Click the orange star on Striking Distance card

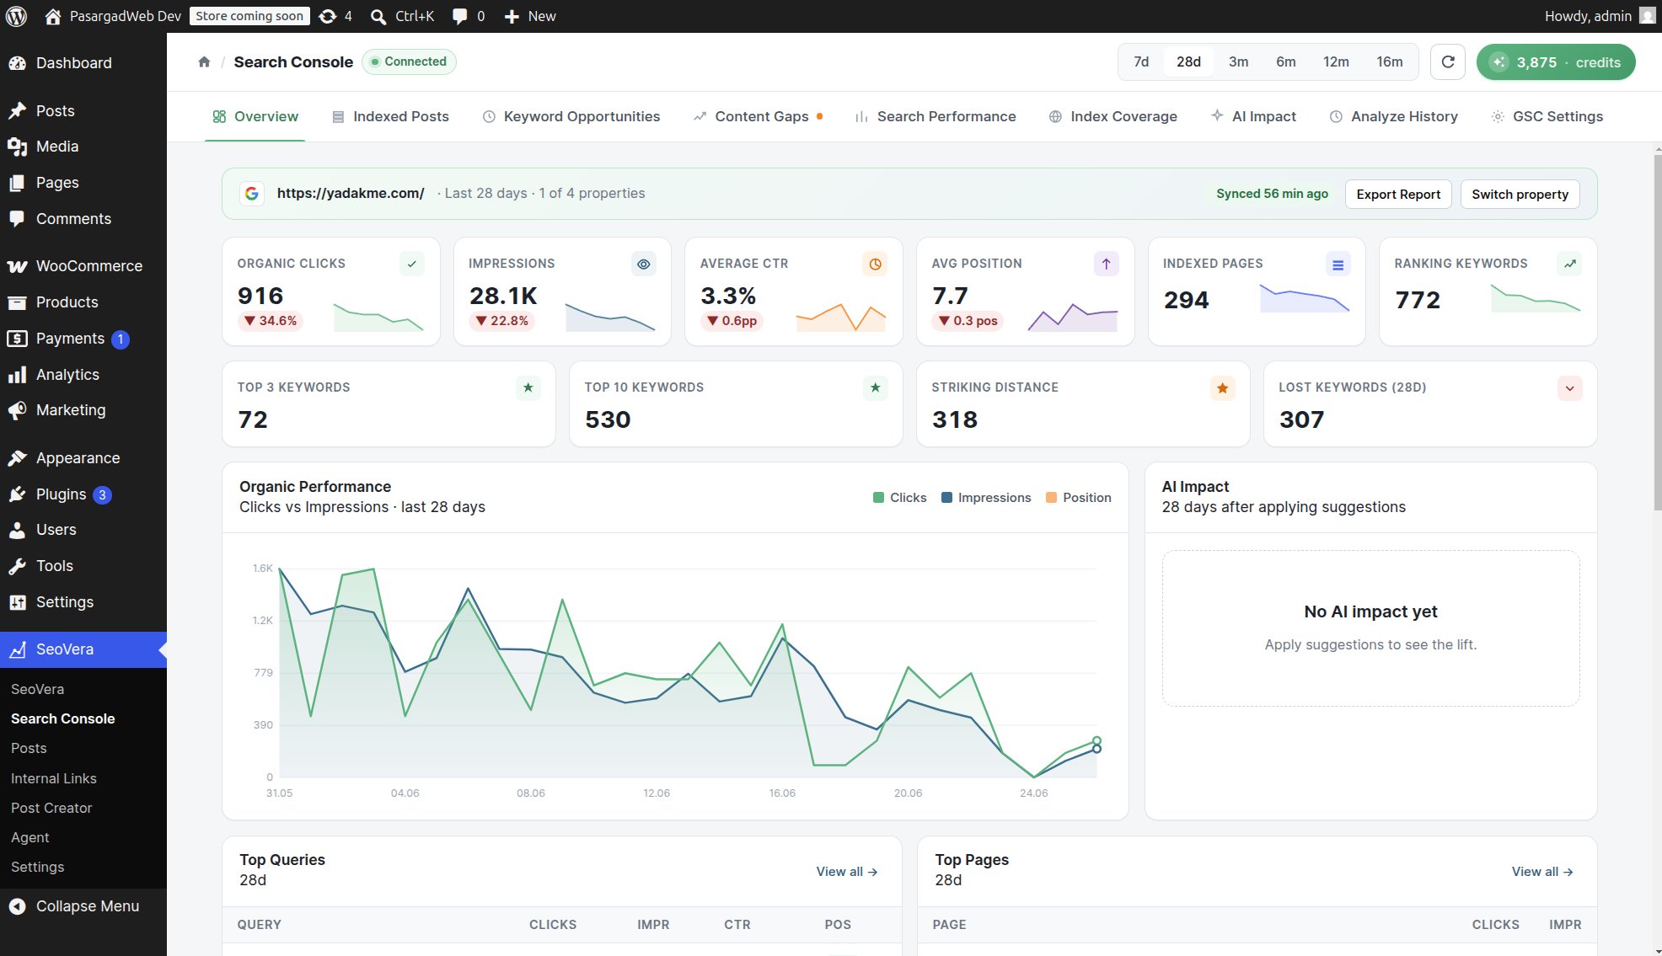pos(1222,387)
